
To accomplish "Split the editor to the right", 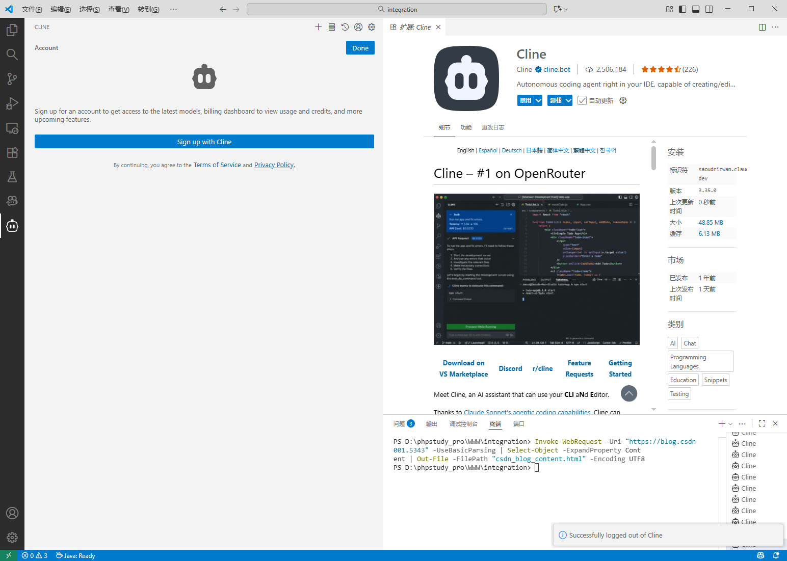I will click(762, 27).
